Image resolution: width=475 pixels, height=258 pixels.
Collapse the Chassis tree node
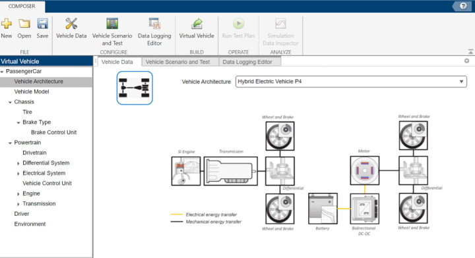point(10,102)
